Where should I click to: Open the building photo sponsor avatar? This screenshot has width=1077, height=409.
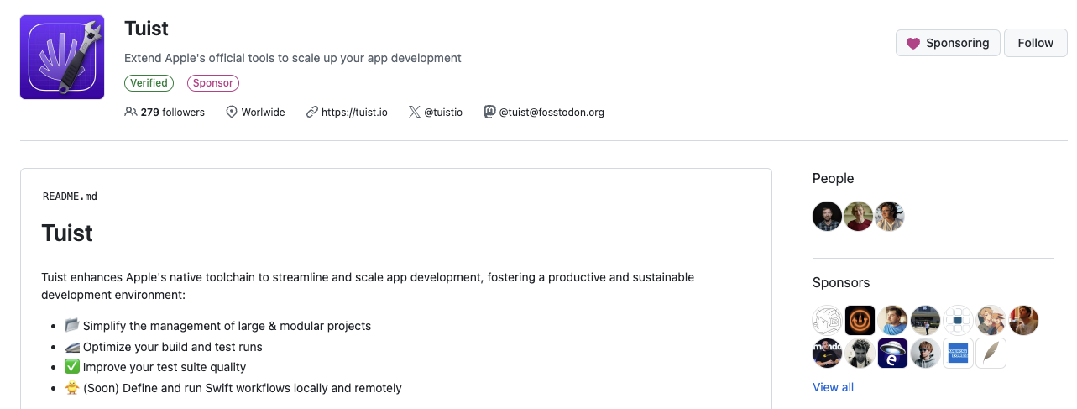pos(926,320)
